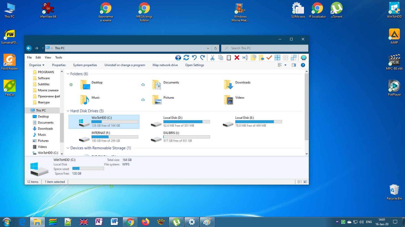Click the Forward navigation arrow
The height and width of the screenshot is (227, 405).
[36, 48]
